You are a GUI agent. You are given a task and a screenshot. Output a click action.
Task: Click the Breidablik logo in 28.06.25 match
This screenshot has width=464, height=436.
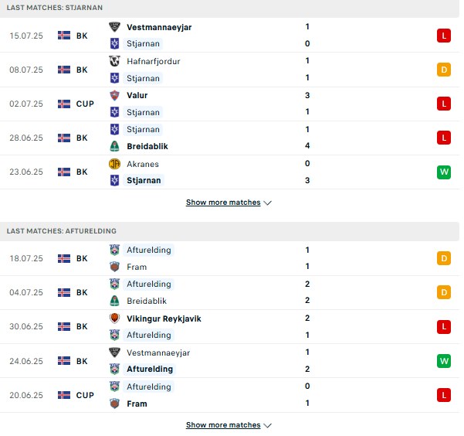[114, 146]
